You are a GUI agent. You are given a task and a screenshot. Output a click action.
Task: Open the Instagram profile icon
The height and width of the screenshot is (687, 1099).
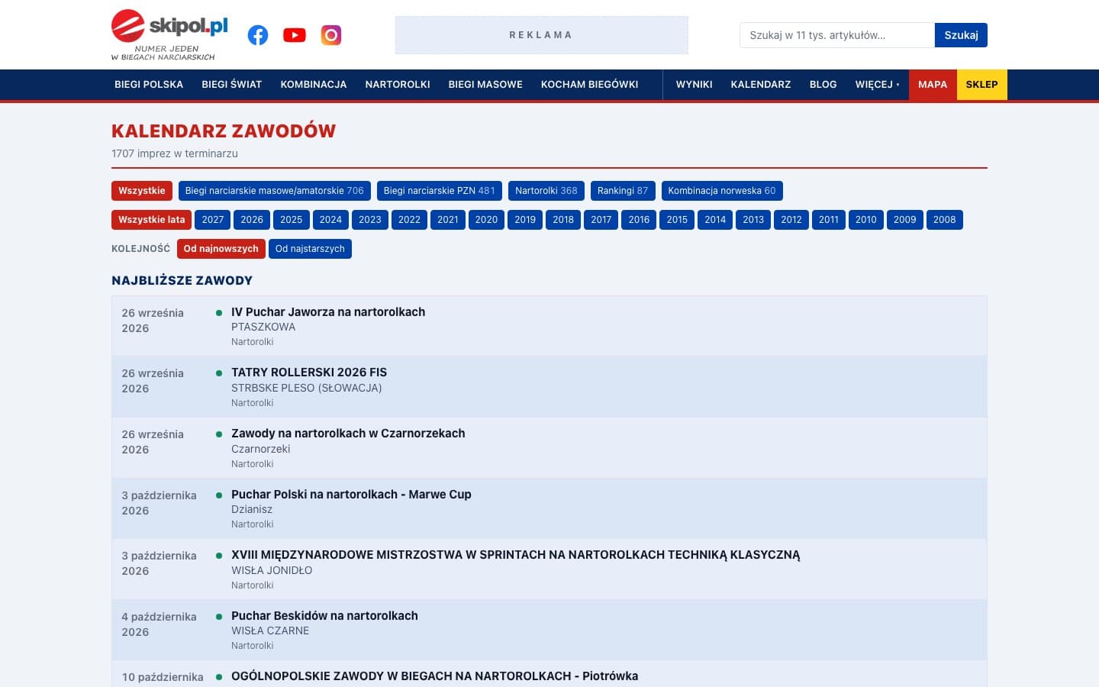[331, 35]
